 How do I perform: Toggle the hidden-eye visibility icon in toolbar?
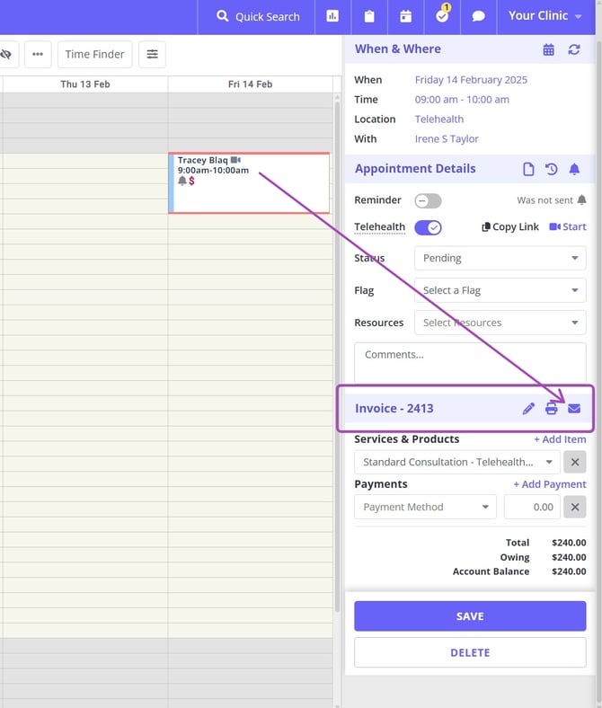pyautogui.click(x=5, y=55)
